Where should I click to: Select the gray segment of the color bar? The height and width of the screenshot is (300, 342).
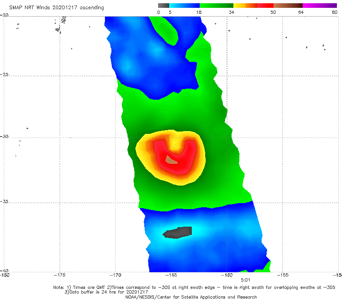click(164, 6)
